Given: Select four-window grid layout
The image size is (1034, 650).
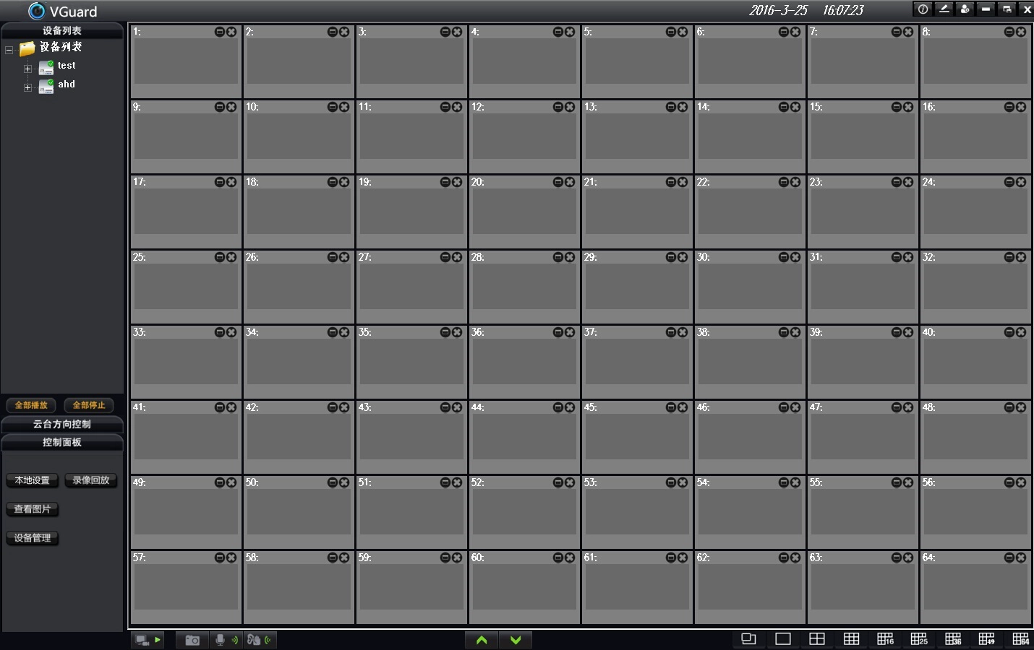Looking at the screenshot, I should click(x=817, y=639).
